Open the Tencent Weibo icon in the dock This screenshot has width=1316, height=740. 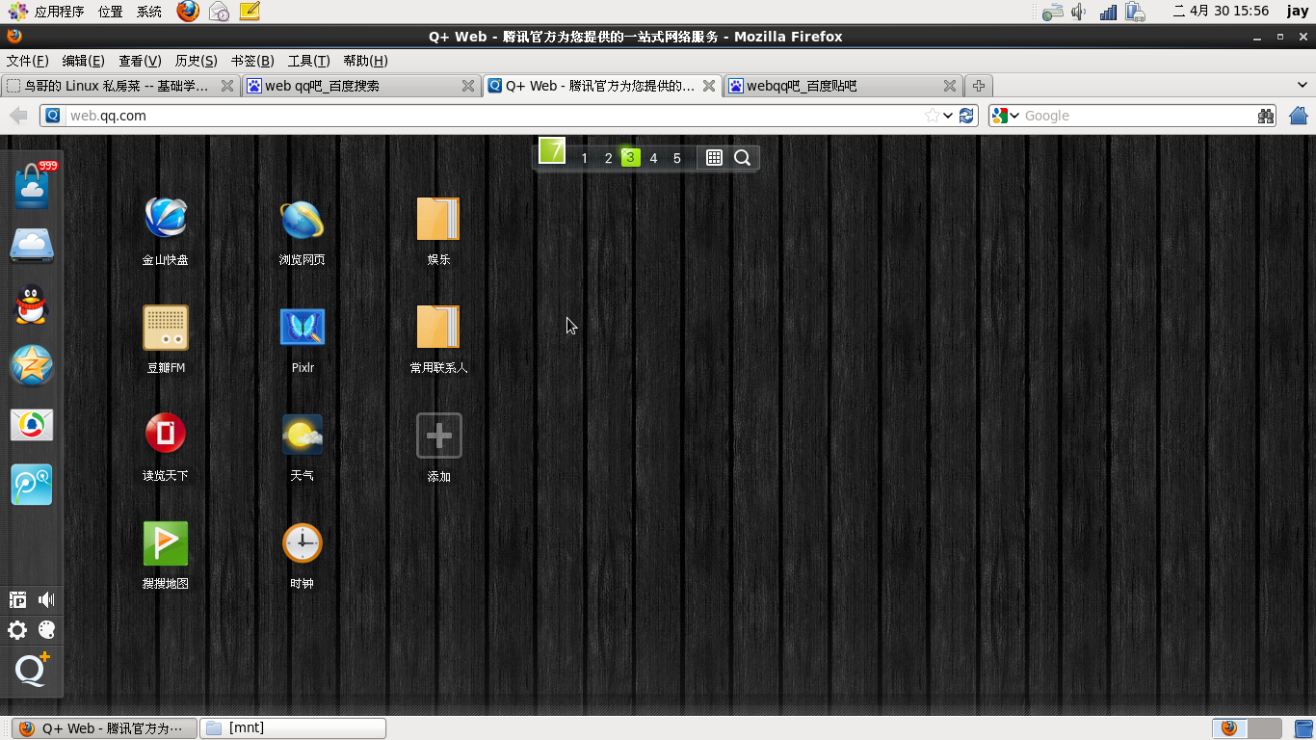coord(32,485)
